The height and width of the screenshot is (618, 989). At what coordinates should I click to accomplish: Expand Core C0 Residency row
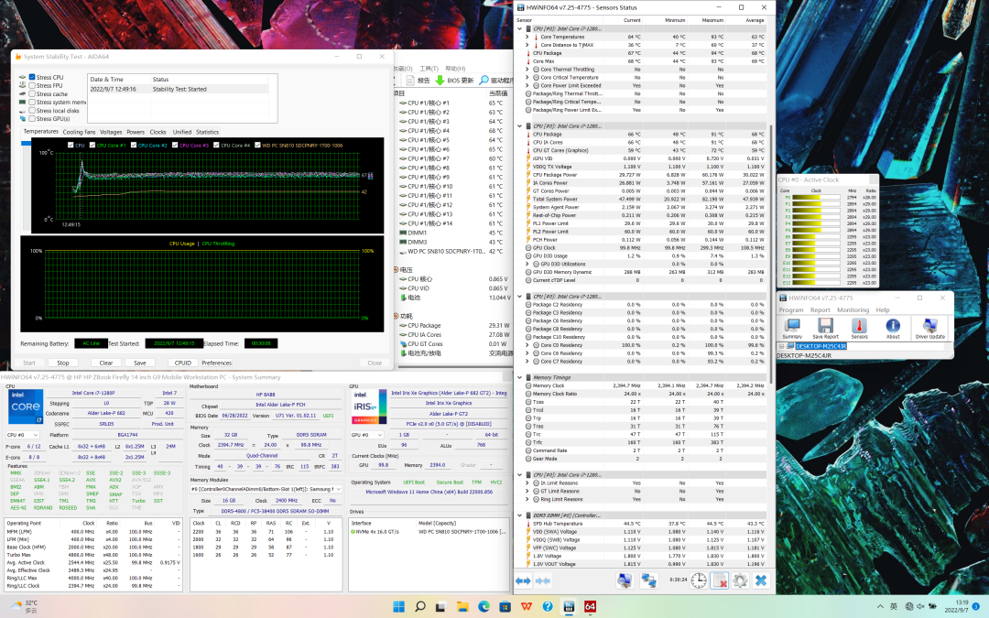click(527, 345)
